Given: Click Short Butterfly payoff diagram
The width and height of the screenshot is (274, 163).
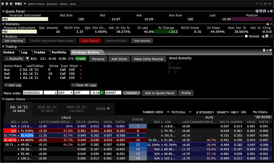Looking at the screenshot, I should [x=175, y=68].
